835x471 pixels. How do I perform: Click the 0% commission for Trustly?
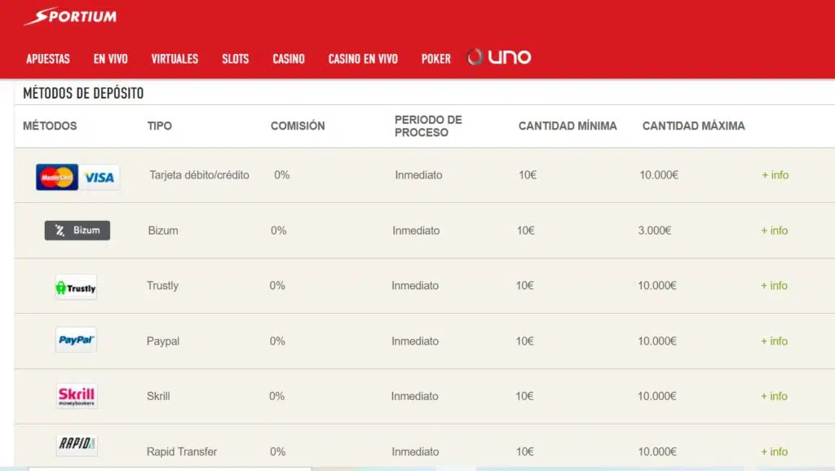pyautogui.click(x=277, y=286)
